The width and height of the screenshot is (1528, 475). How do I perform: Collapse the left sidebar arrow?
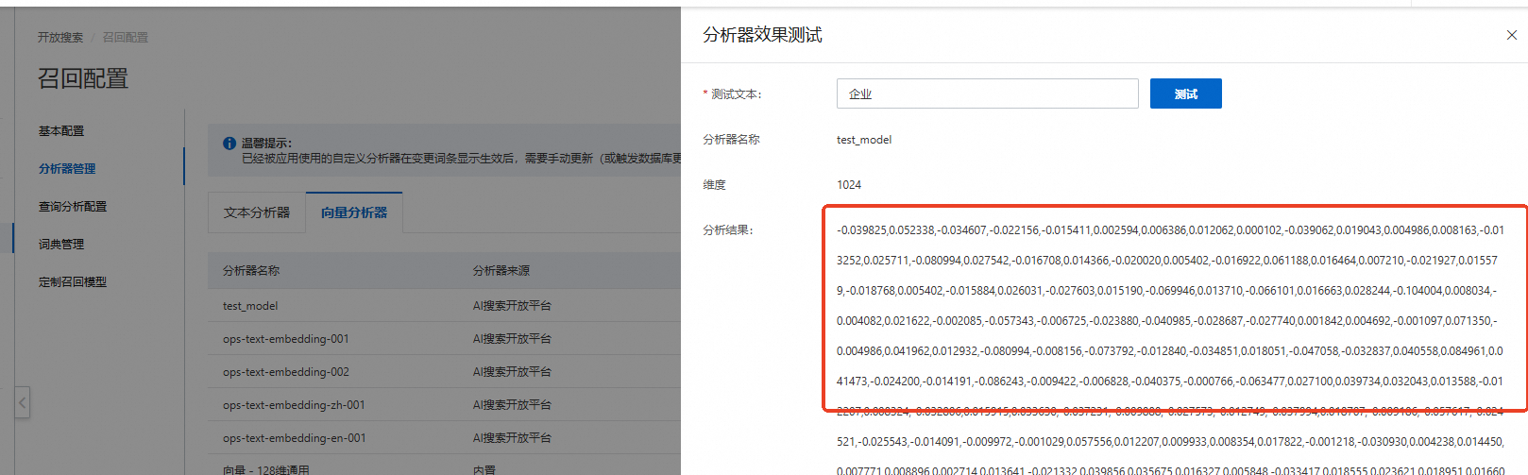[23, 402]
